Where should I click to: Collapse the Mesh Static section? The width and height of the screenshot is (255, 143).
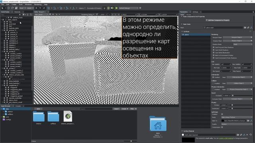click(182, 24)
